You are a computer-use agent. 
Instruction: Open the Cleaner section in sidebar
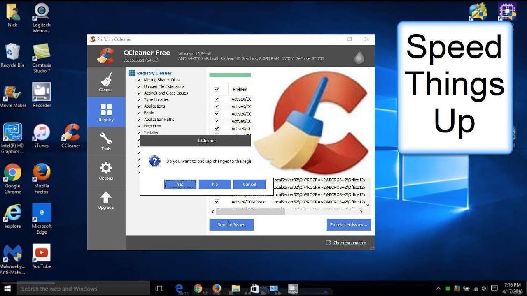[106, 82]
